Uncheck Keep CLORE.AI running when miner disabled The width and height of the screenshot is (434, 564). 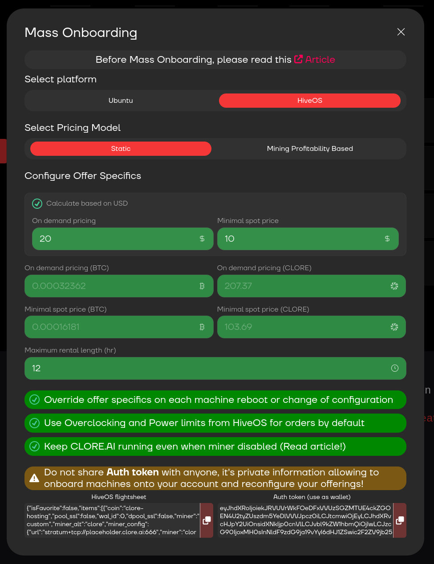pyautogui.click(x=35, y=446)
